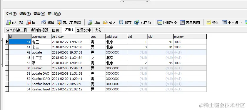Switch to 十六进位 hex view
The height and width of the screenshot is (110, 247).
coord(232,23)
